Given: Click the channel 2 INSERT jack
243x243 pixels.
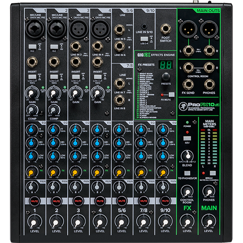Looking at the screenshot, I should [x=54, y=62].
